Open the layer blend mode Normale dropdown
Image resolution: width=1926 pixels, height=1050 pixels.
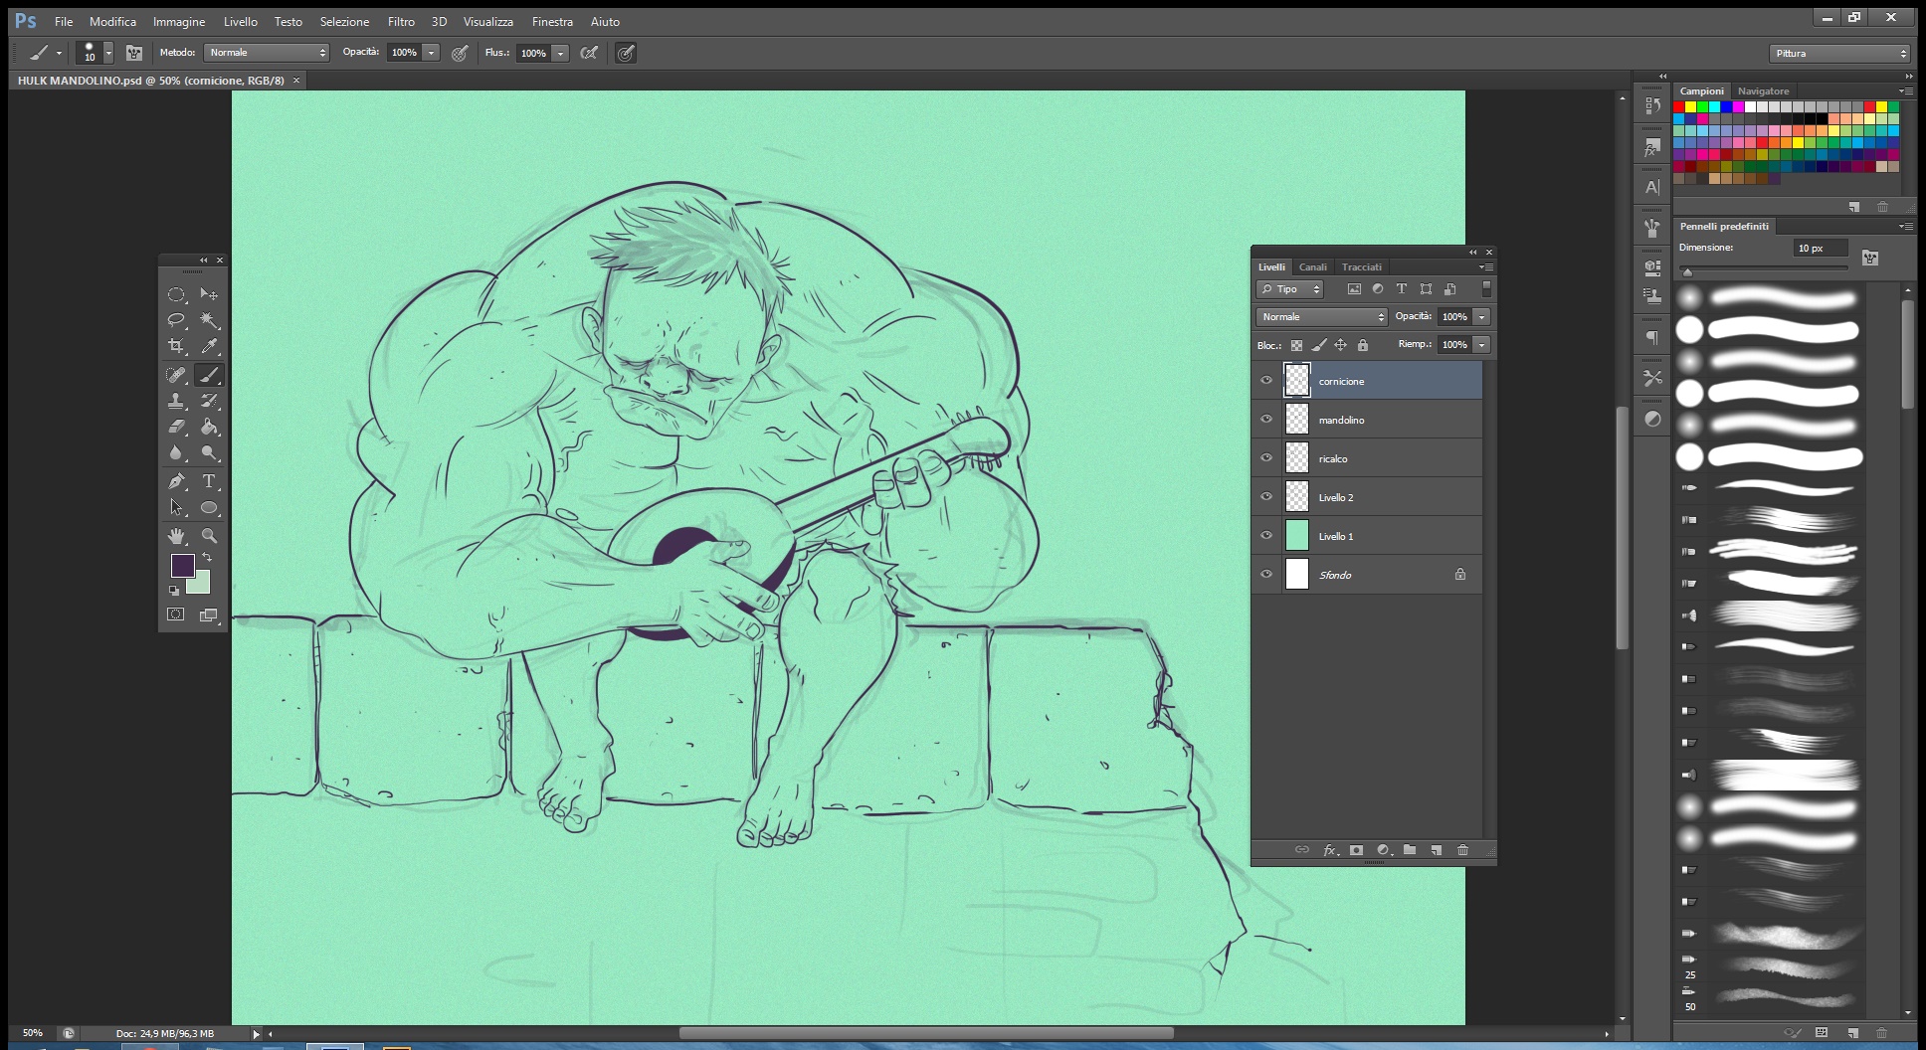pyautogui.click(x=1321, y=317)
